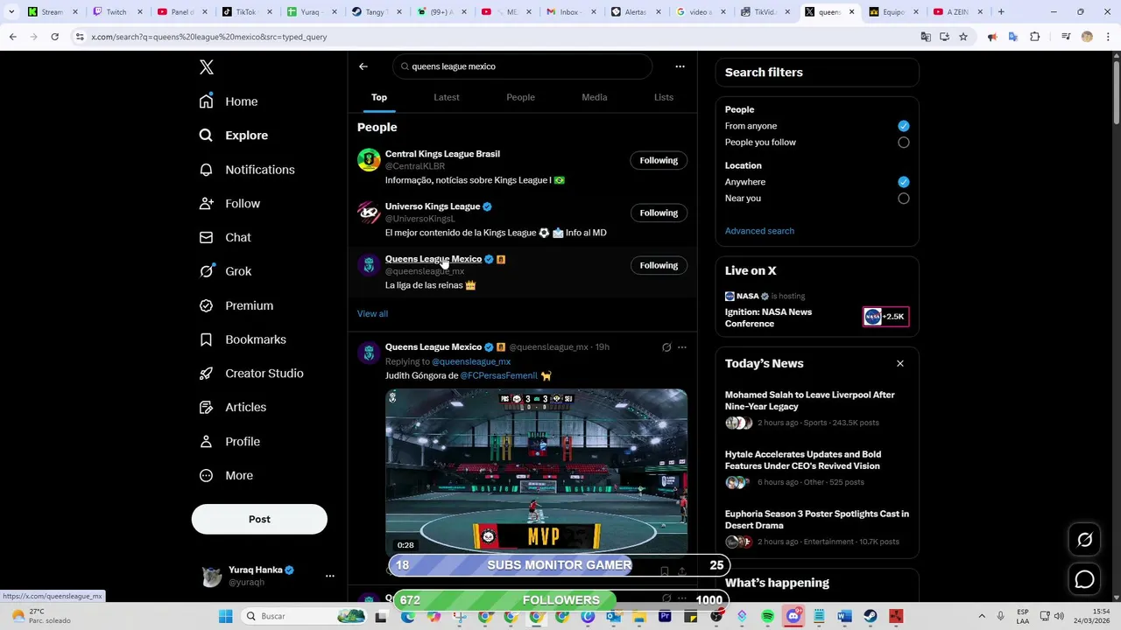1121x630 pixels.
Task: Open the floating Grok button
Action: [1084, 540]
